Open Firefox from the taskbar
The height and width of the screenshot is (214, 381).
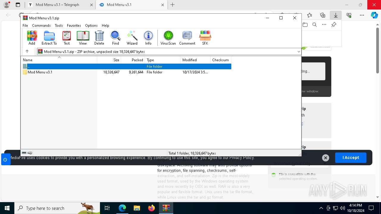tap(152, 208)
